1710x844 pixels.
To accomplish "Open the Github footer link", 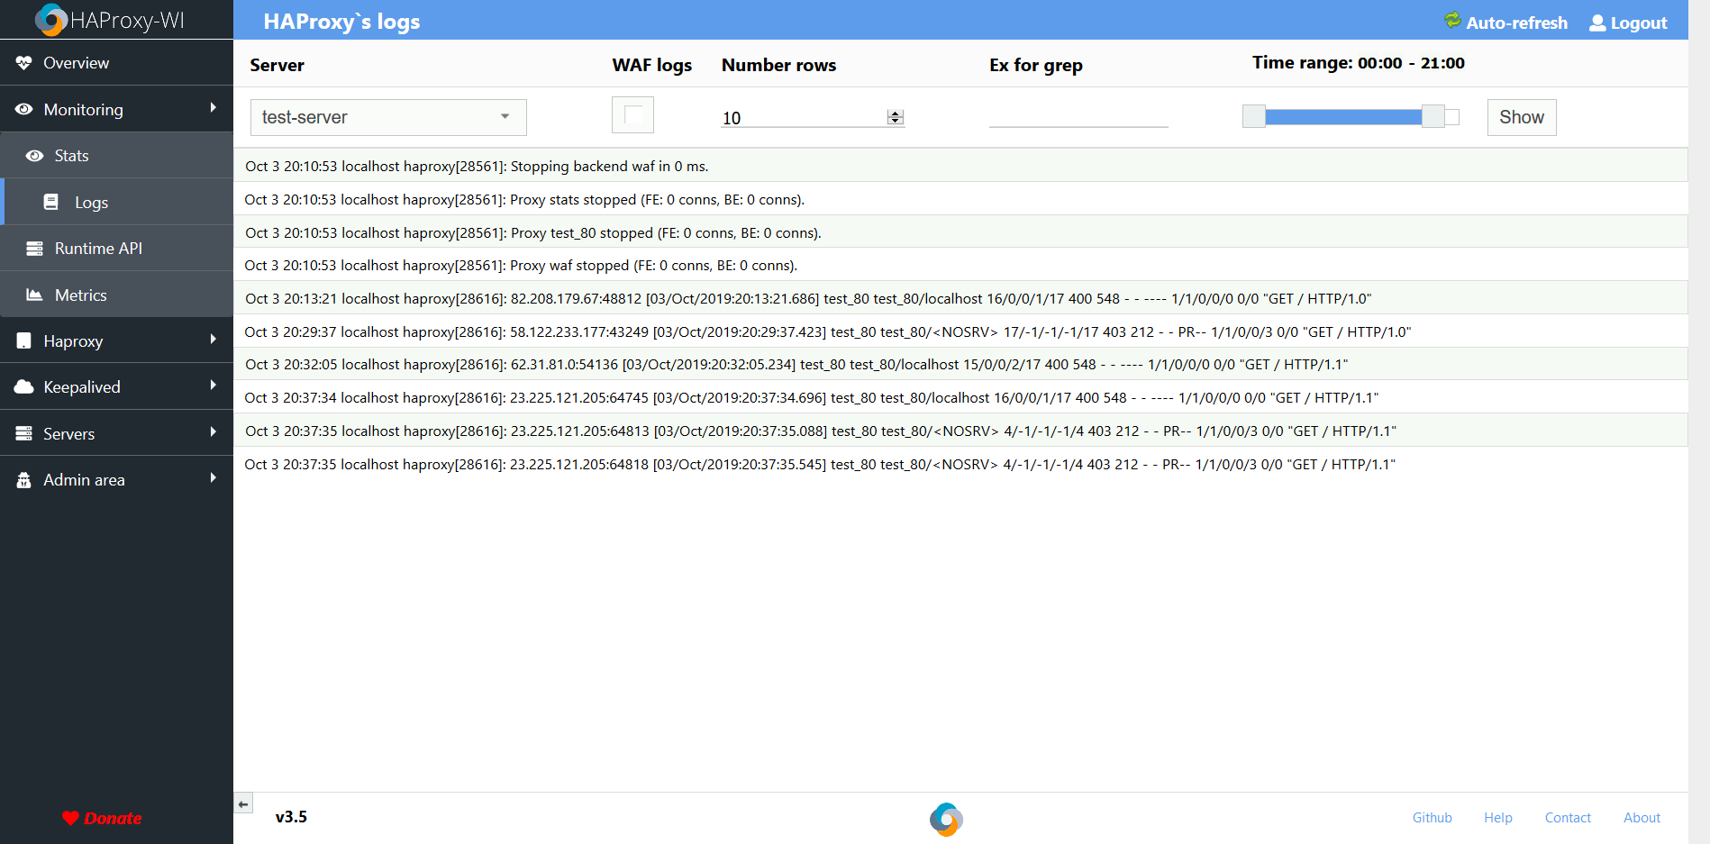I will click(x=1432, y=818).
